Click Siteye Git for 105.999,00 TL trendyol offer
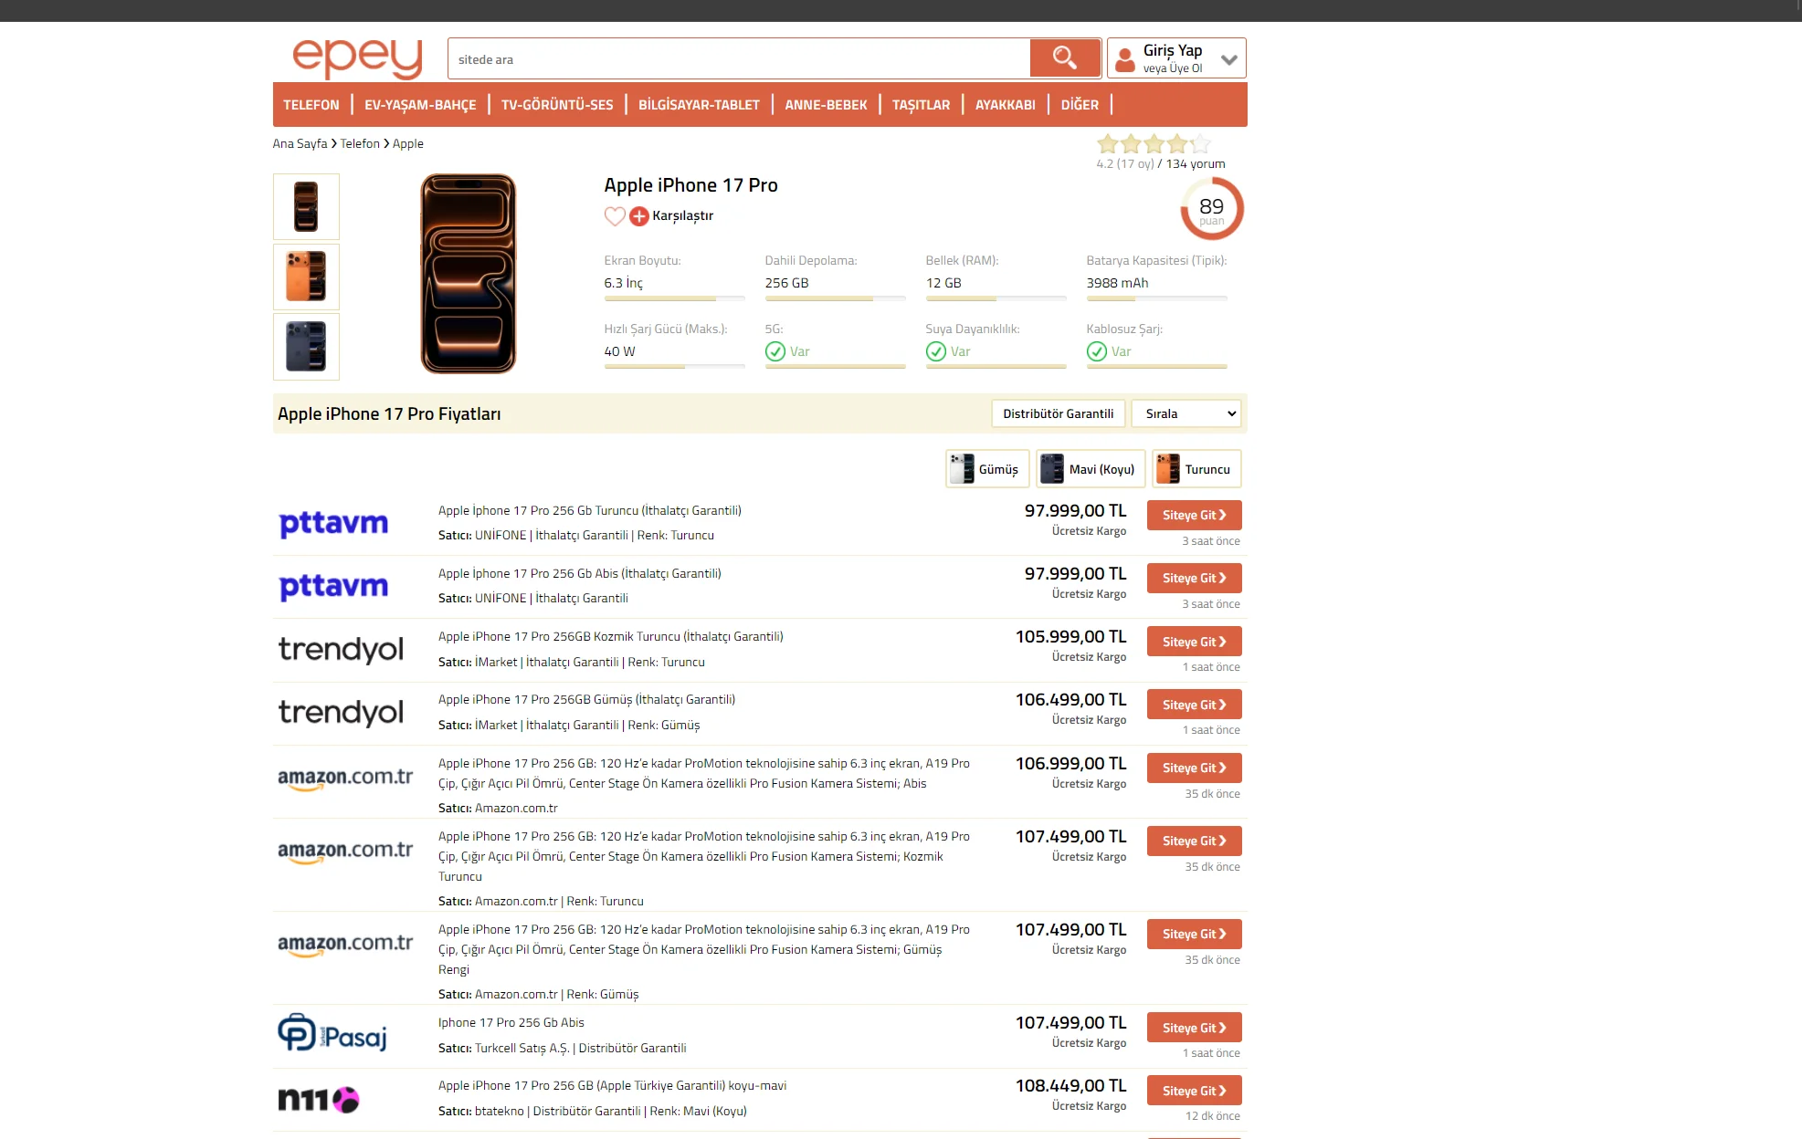Image resolution: width=1802 pixels, height=1139 pixels. 1195,642
